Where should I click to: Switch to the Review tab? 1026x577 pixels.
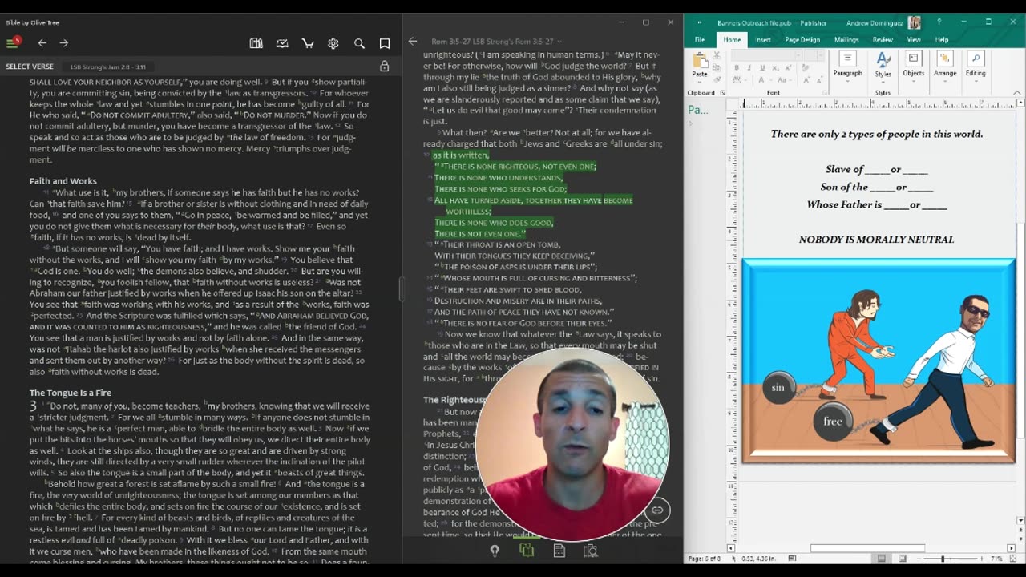[x=883, y=39]
